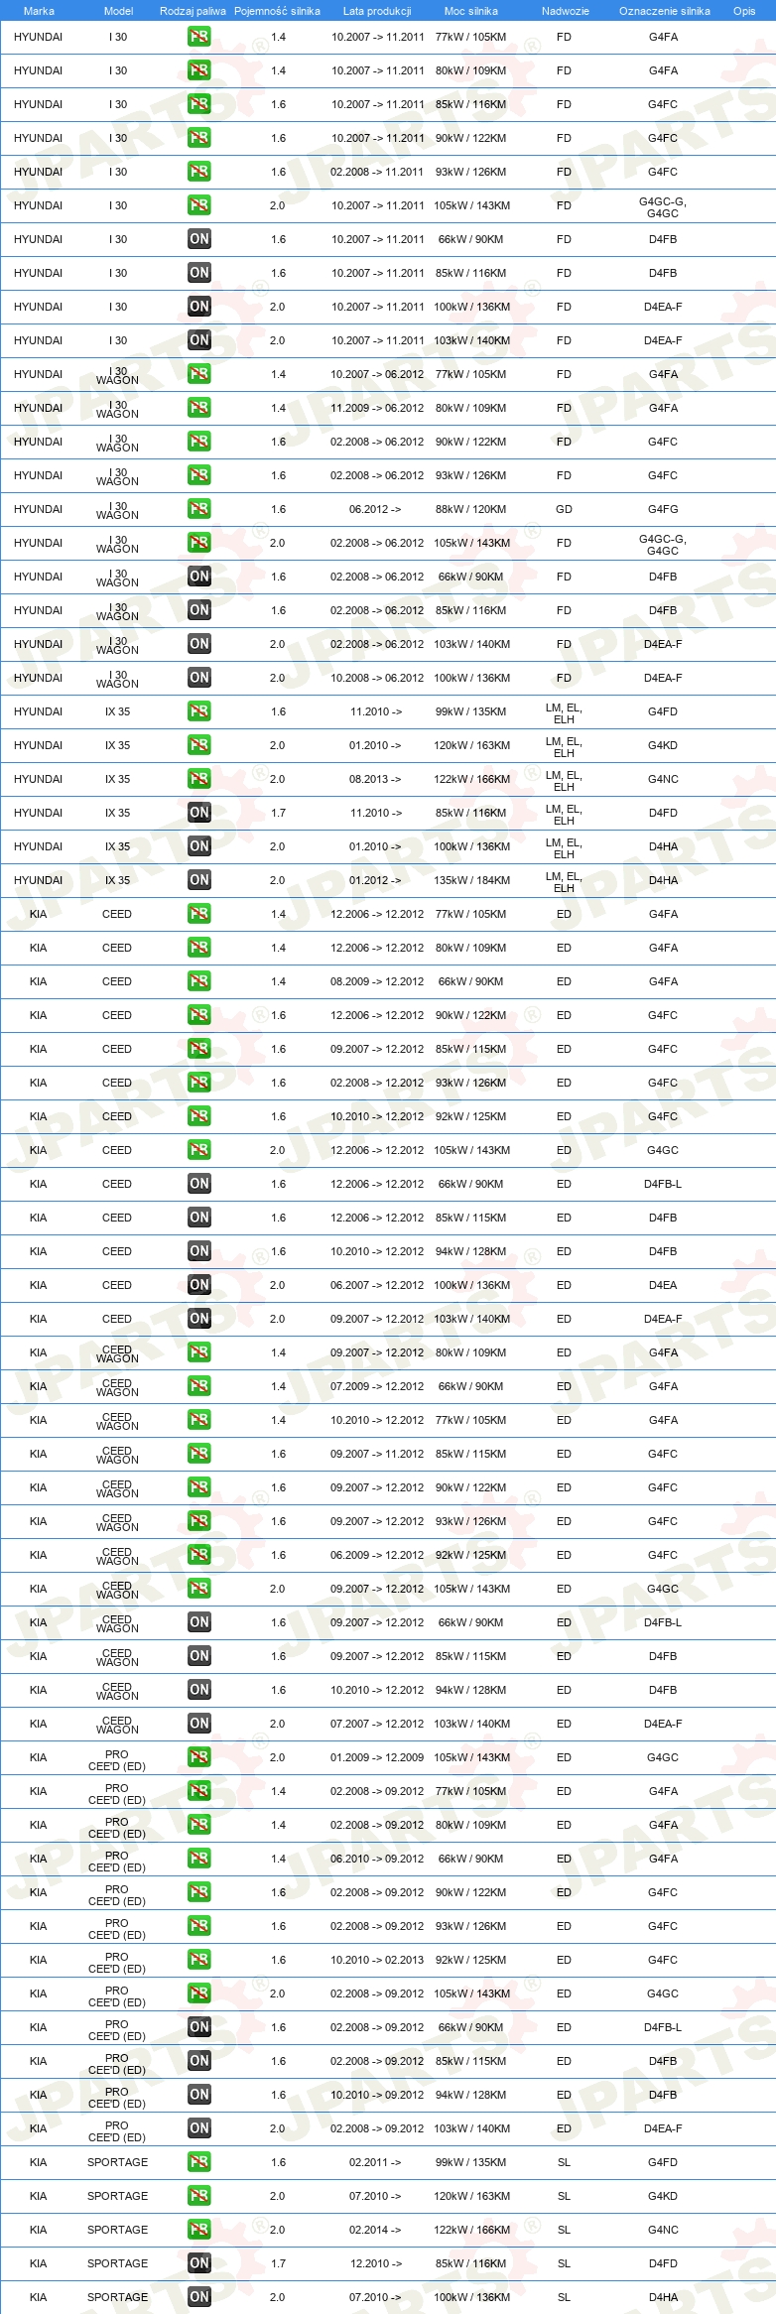Screen dimensions: 776x2314
Task: Click the 'Rodzaj paliwa' column header
Action: (193, 11)
